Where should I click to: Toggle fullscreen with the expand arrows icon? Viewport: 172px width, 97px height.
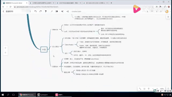[140, 89]
